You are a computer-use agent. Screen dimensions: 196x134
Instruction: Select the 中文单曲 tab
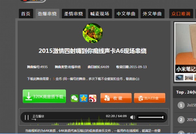click(126, 14)
